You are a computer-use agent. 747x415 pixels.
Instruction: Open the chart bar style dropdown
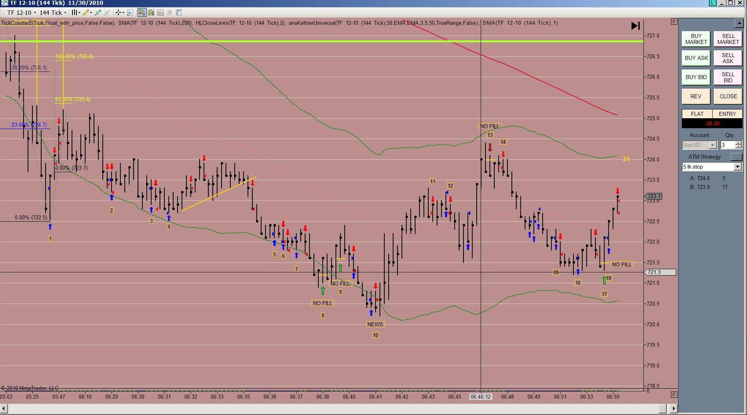[x=76, y=12]
